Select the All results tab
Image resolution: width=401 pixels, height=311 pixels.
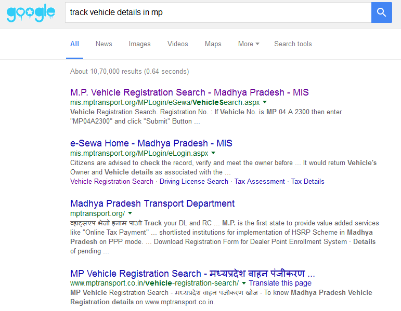(74, 44)
